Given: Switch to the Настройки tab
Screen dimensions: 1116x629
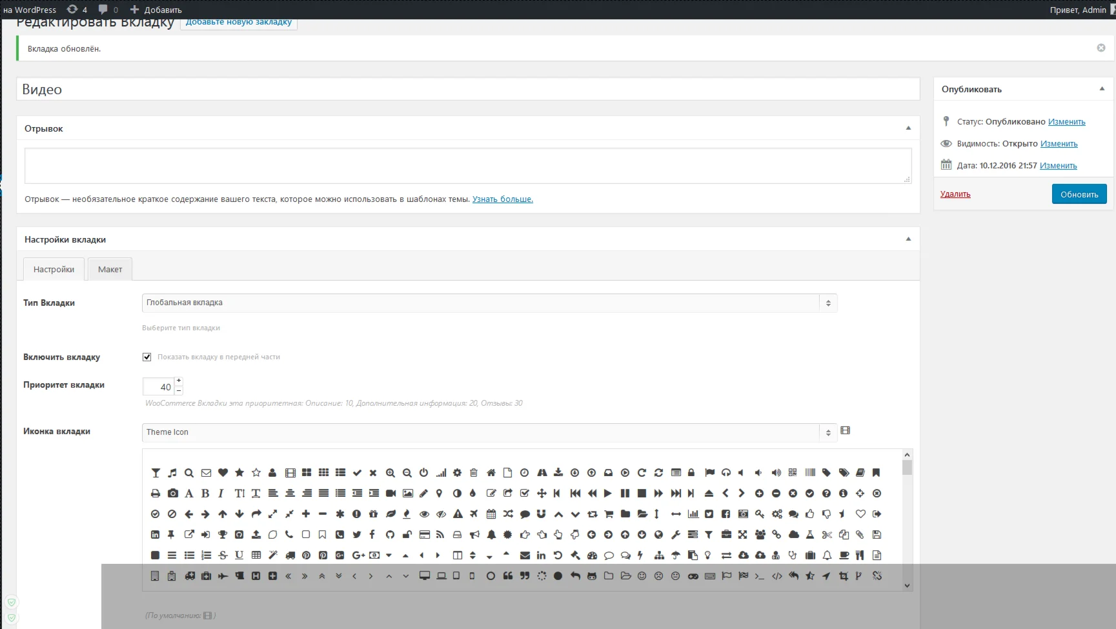Looking at the screenshot, I should point(54,269).
